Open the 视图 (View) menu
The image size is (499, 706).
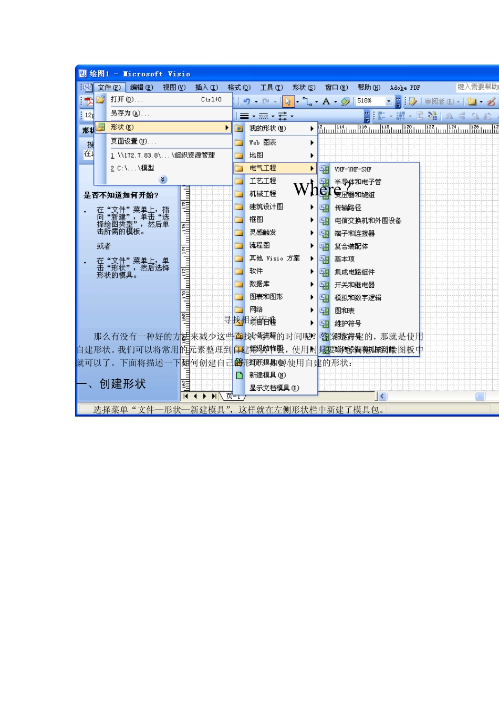tap(174, 88)
